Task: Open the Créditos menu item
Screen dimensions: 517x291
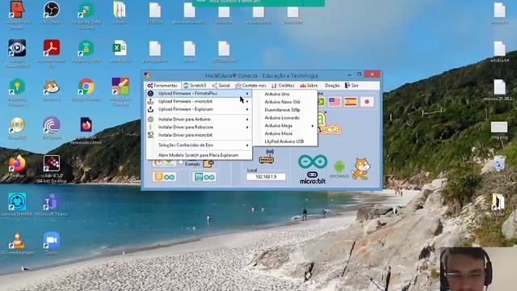Action: click(x=283, y=86)
